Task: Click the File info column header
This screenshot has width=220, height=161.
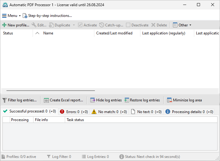Action: pos(49,120)
